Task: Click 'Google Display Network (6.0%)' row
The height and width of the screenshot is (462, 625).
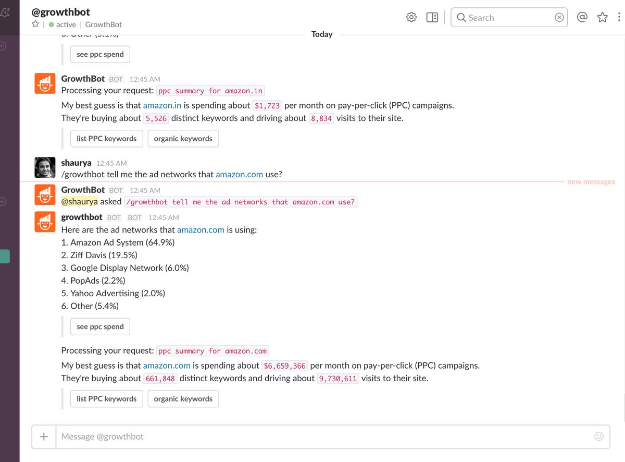Action: (x=125, y=268)
